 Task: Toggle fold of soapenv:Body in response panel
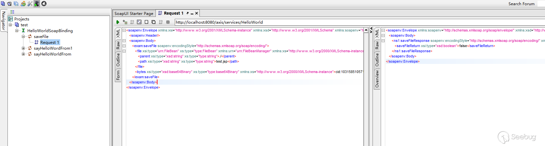[383, 35]
